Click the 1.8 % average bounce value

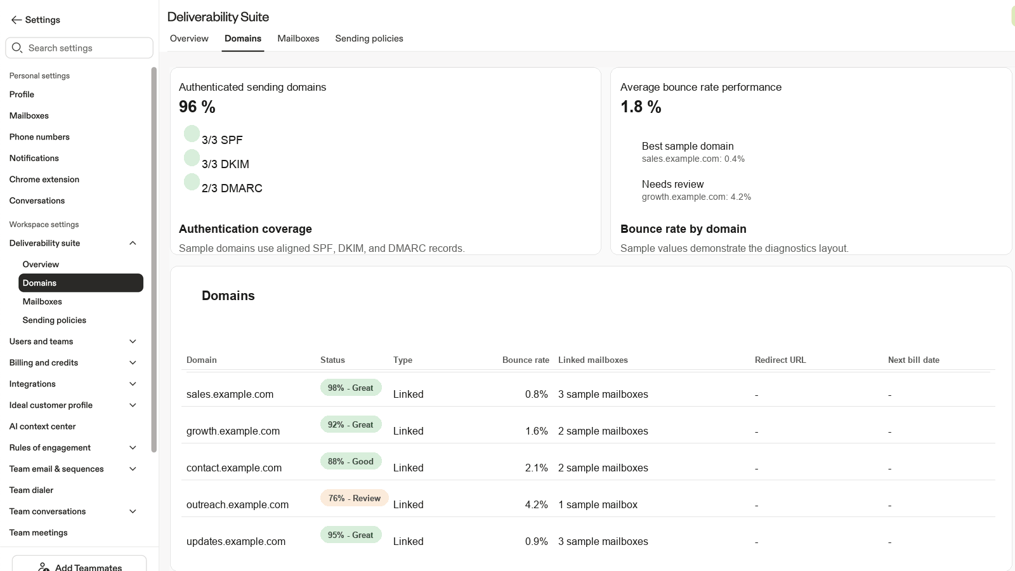click(x=641, y=107)
